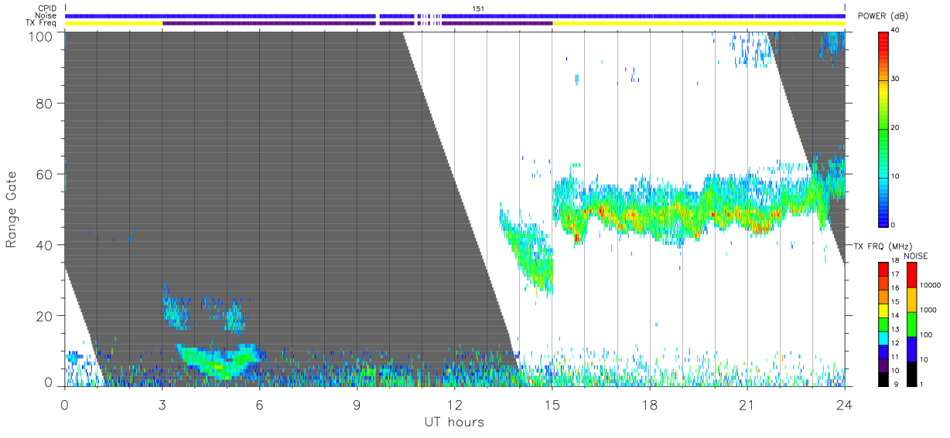
Task: Click the 60 tick on the Range Gate axis
Action: click(x=46, y=175)
